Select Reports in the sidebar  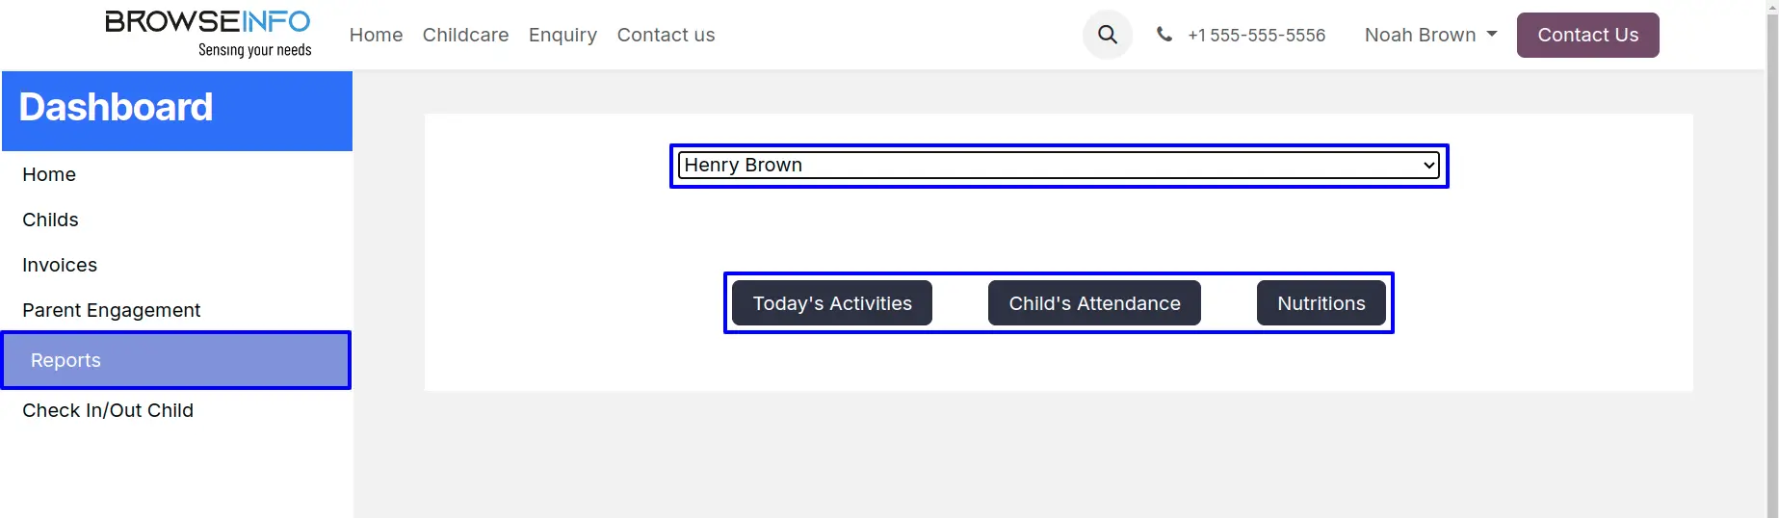point(65,360)
